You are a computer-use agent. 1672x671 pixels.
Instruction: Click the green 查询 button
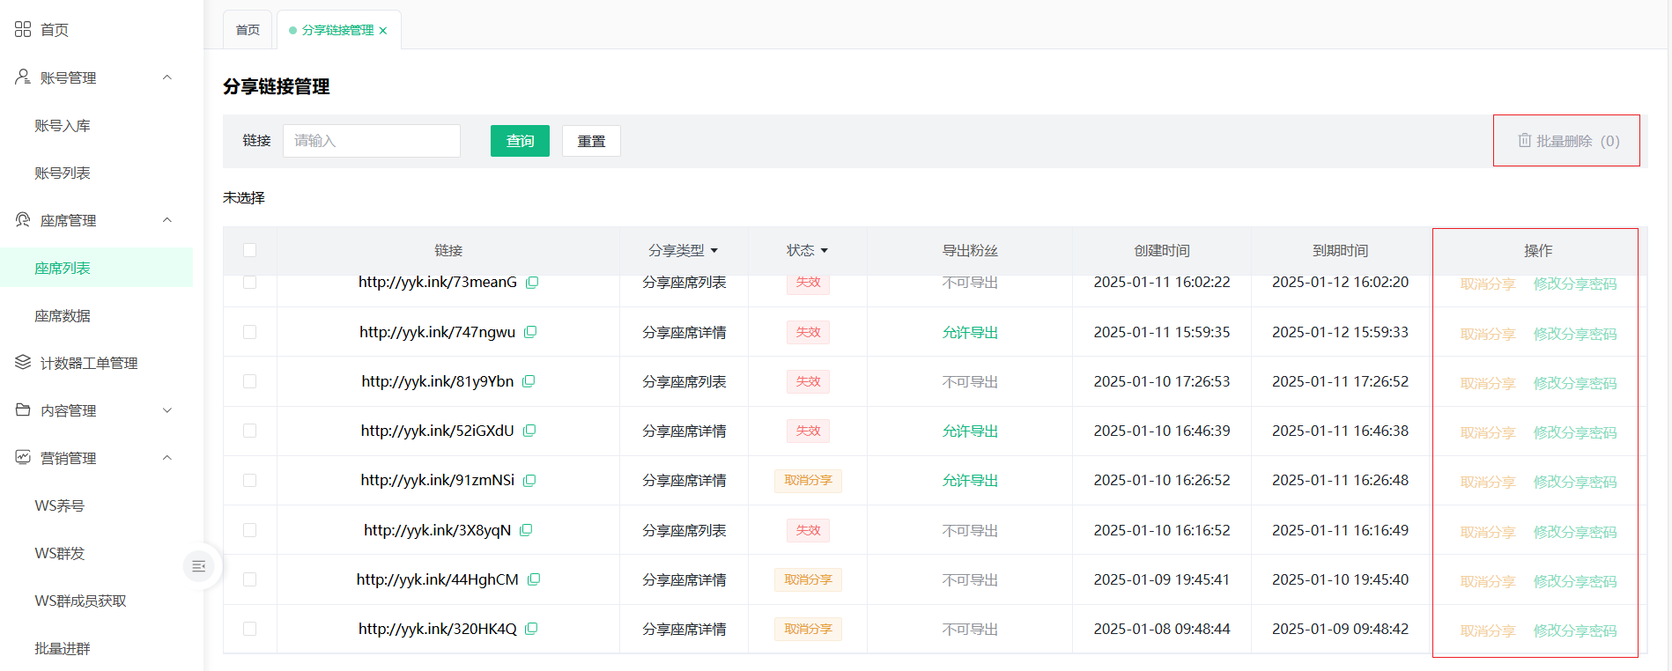tap(520, 141)
